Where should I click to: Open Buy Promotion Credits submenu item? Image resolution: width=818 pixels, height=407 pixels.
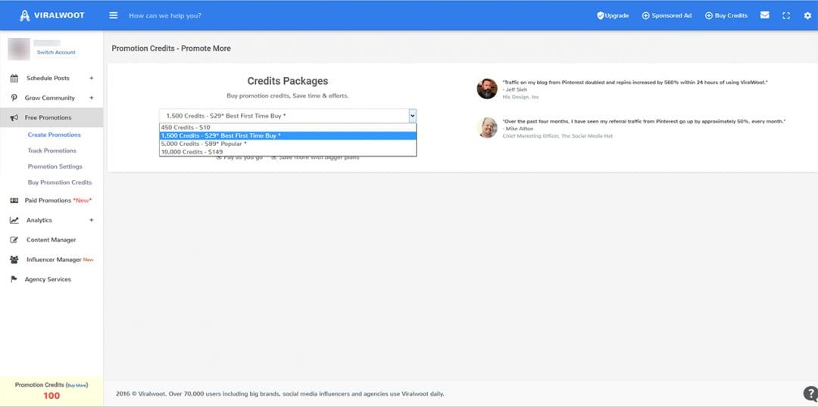pos(60,182)
